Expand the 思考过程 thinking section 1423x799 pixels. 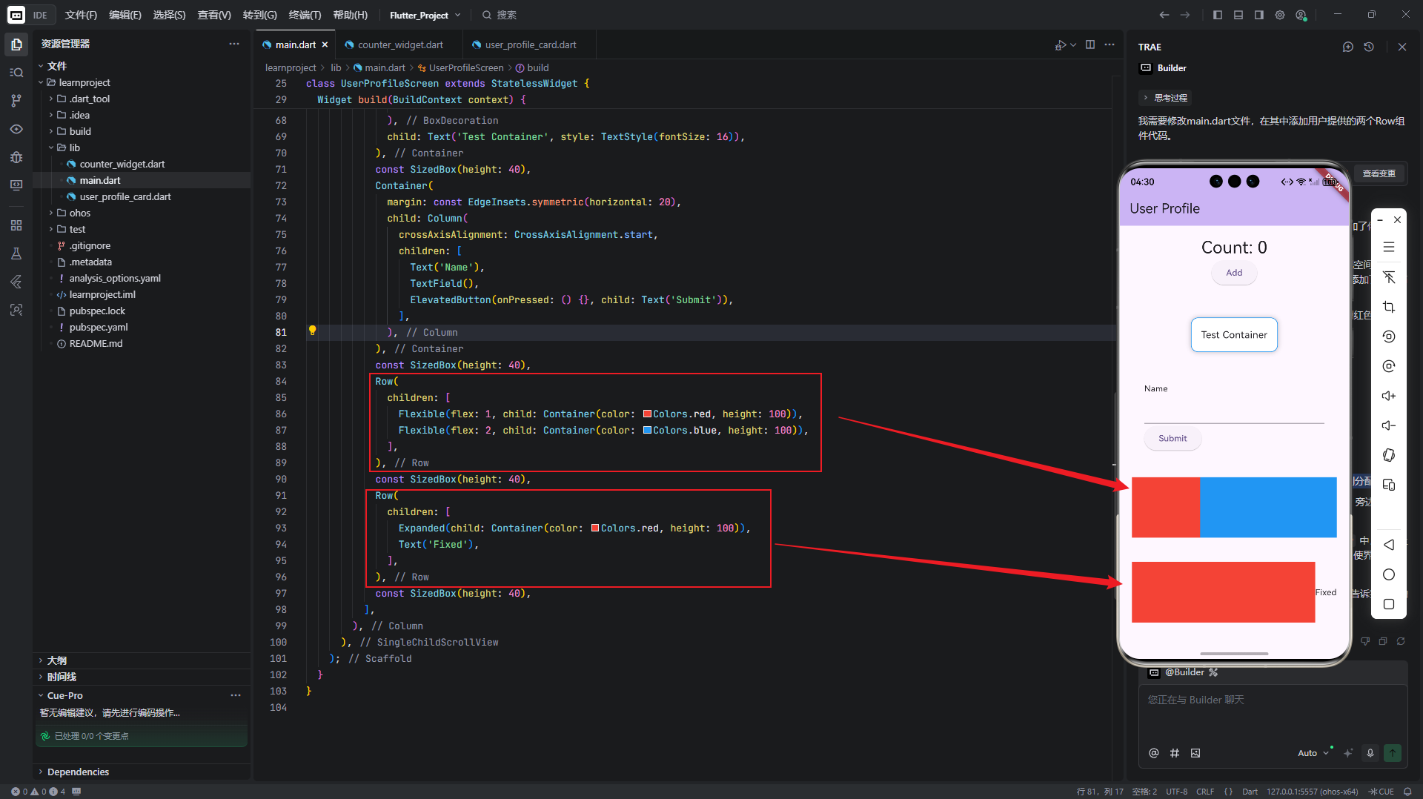click(1166, 98)
